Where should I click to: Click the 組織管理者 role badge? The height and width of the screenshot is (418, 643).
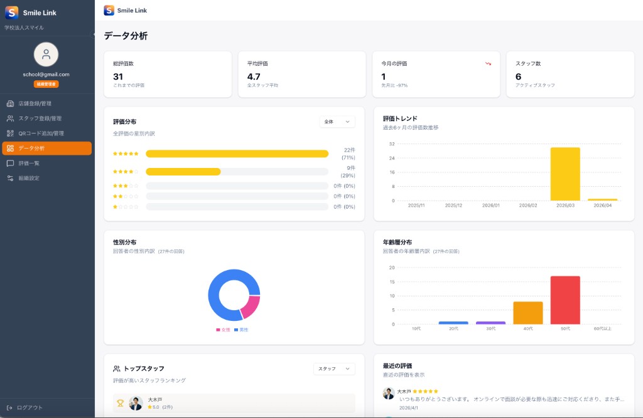coord(46,84)
